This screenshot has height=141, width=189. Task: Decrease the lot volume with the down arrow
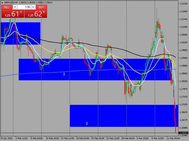click(x=15, y=7)
